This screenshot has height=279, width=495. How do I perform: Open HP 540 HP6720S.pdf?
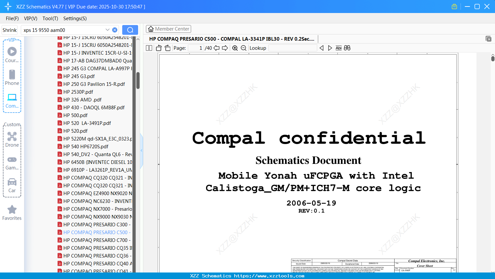[86, 146]
